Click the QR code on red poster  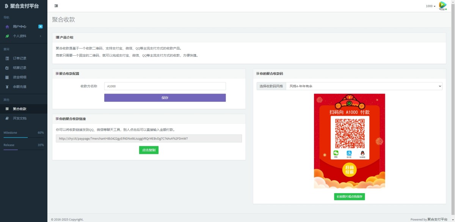[350, 133]
